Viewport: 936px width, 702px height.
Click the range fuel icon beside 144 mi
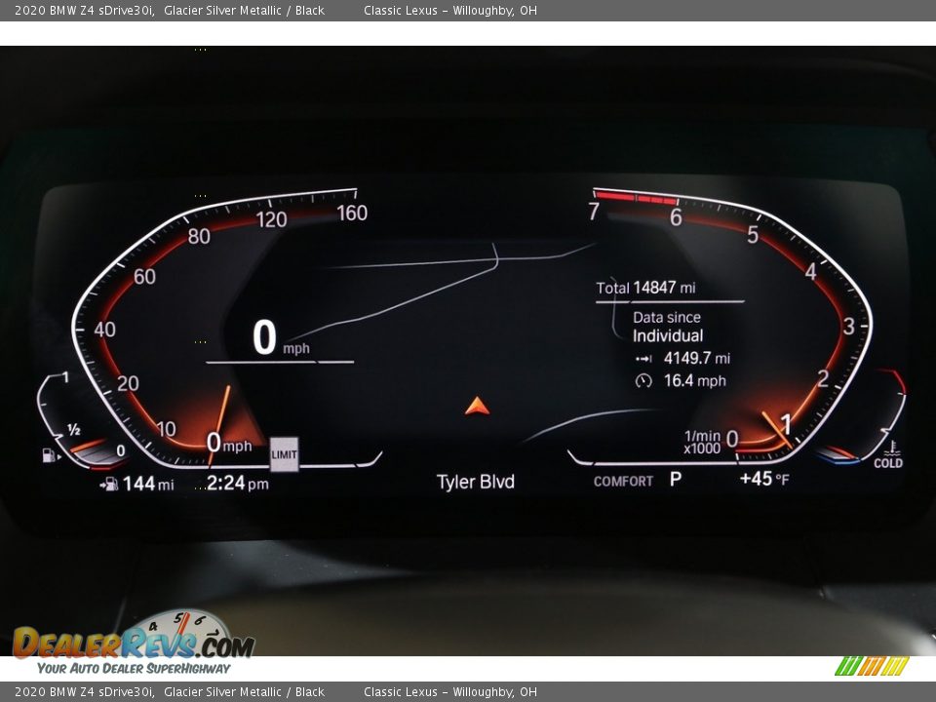tap(109, 485)
